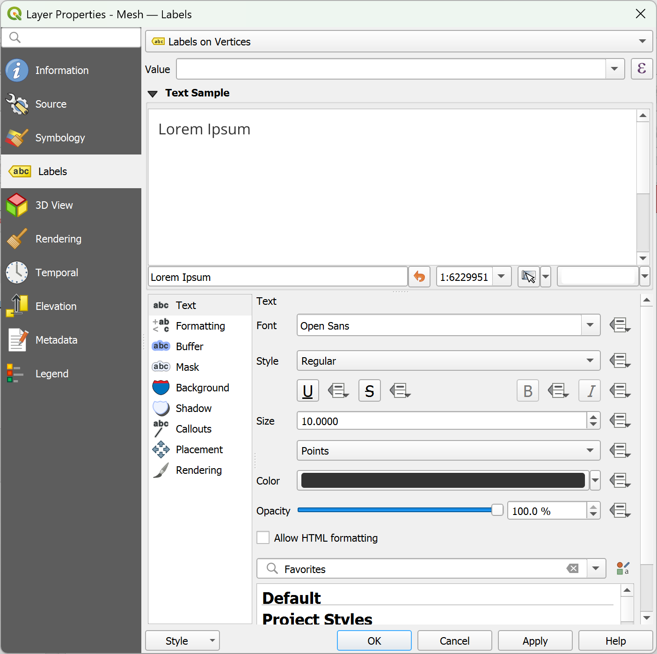657x654 pixels.
Task: Open the Style menu button at the bottom
Action: tap(182, 640)
